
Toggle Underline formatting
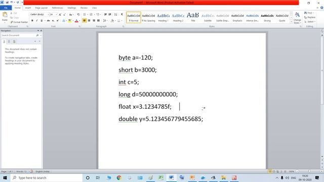point(42,21)
